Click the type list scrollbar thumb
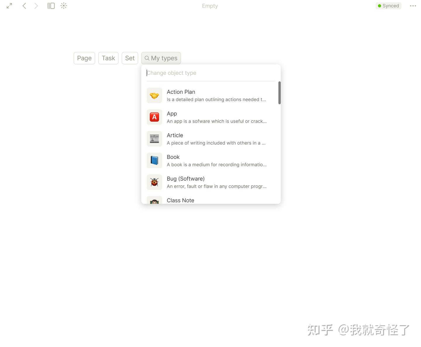The width and height of the screenshot is (421, 347). [x=279, y=93]
